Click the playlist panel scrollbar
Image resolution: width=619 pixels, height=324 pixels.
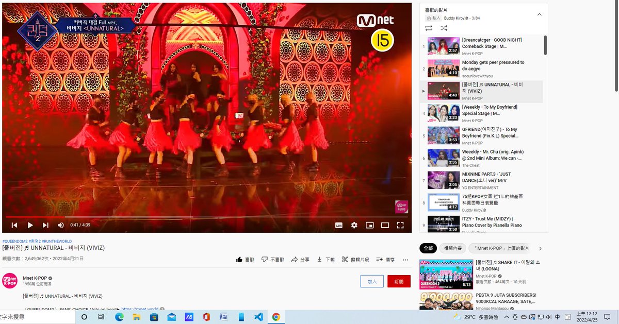(545, 45)
